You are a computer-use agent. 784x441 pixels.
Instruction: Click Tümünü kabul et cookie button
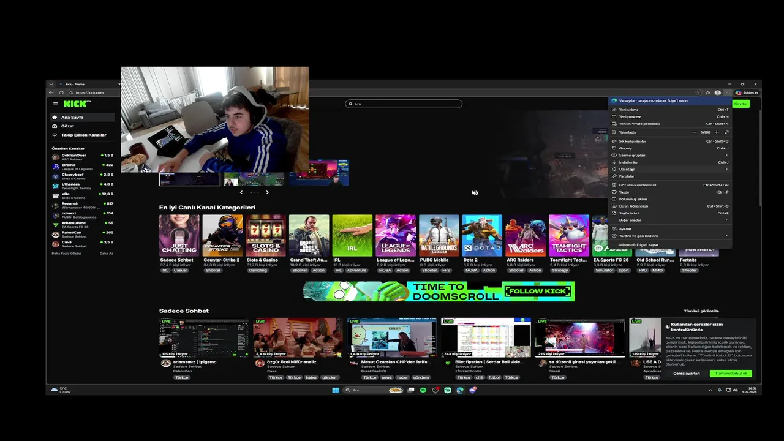(x=731, y=374)
